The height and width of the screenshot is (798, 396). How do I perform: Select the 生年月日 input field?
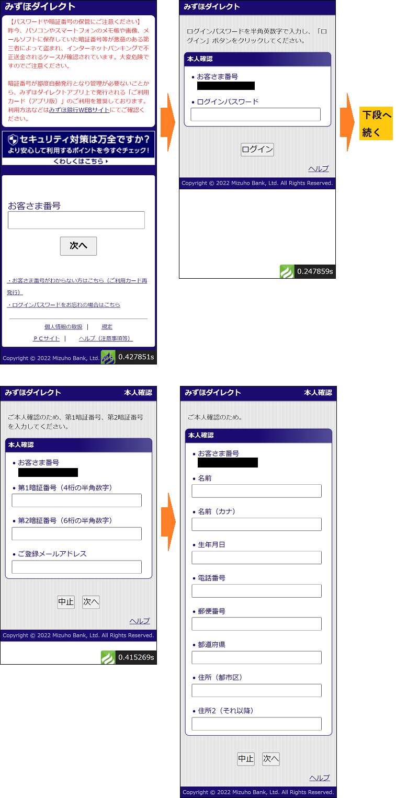tap(256, 557)
